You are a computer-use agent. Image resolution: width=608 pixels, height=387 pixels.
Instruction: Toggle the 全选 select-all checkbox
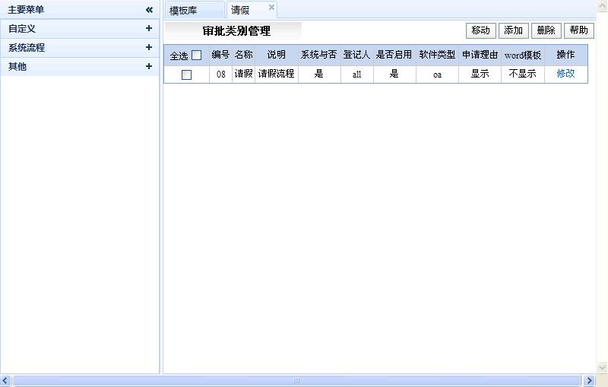pyautogui.click(x=196, y=56)
